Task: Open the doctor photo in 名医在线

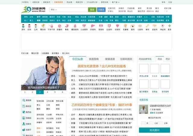Action: point(144,109)
